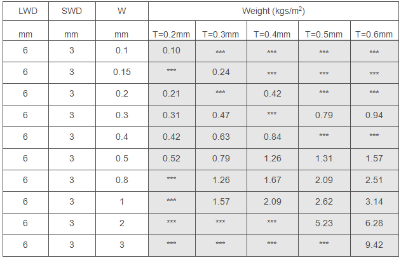Click the T=0.6mm column header
Screen dimensions: 401x258
pyautogui.click(x=374, y=34)
